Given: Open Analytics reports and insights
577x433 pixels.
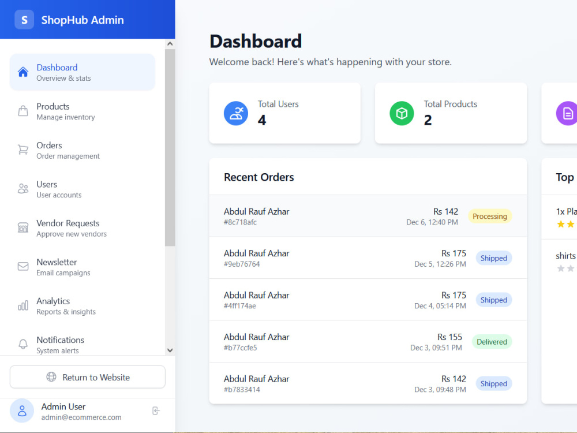Looking at the screenshot, I should [83, 306].
